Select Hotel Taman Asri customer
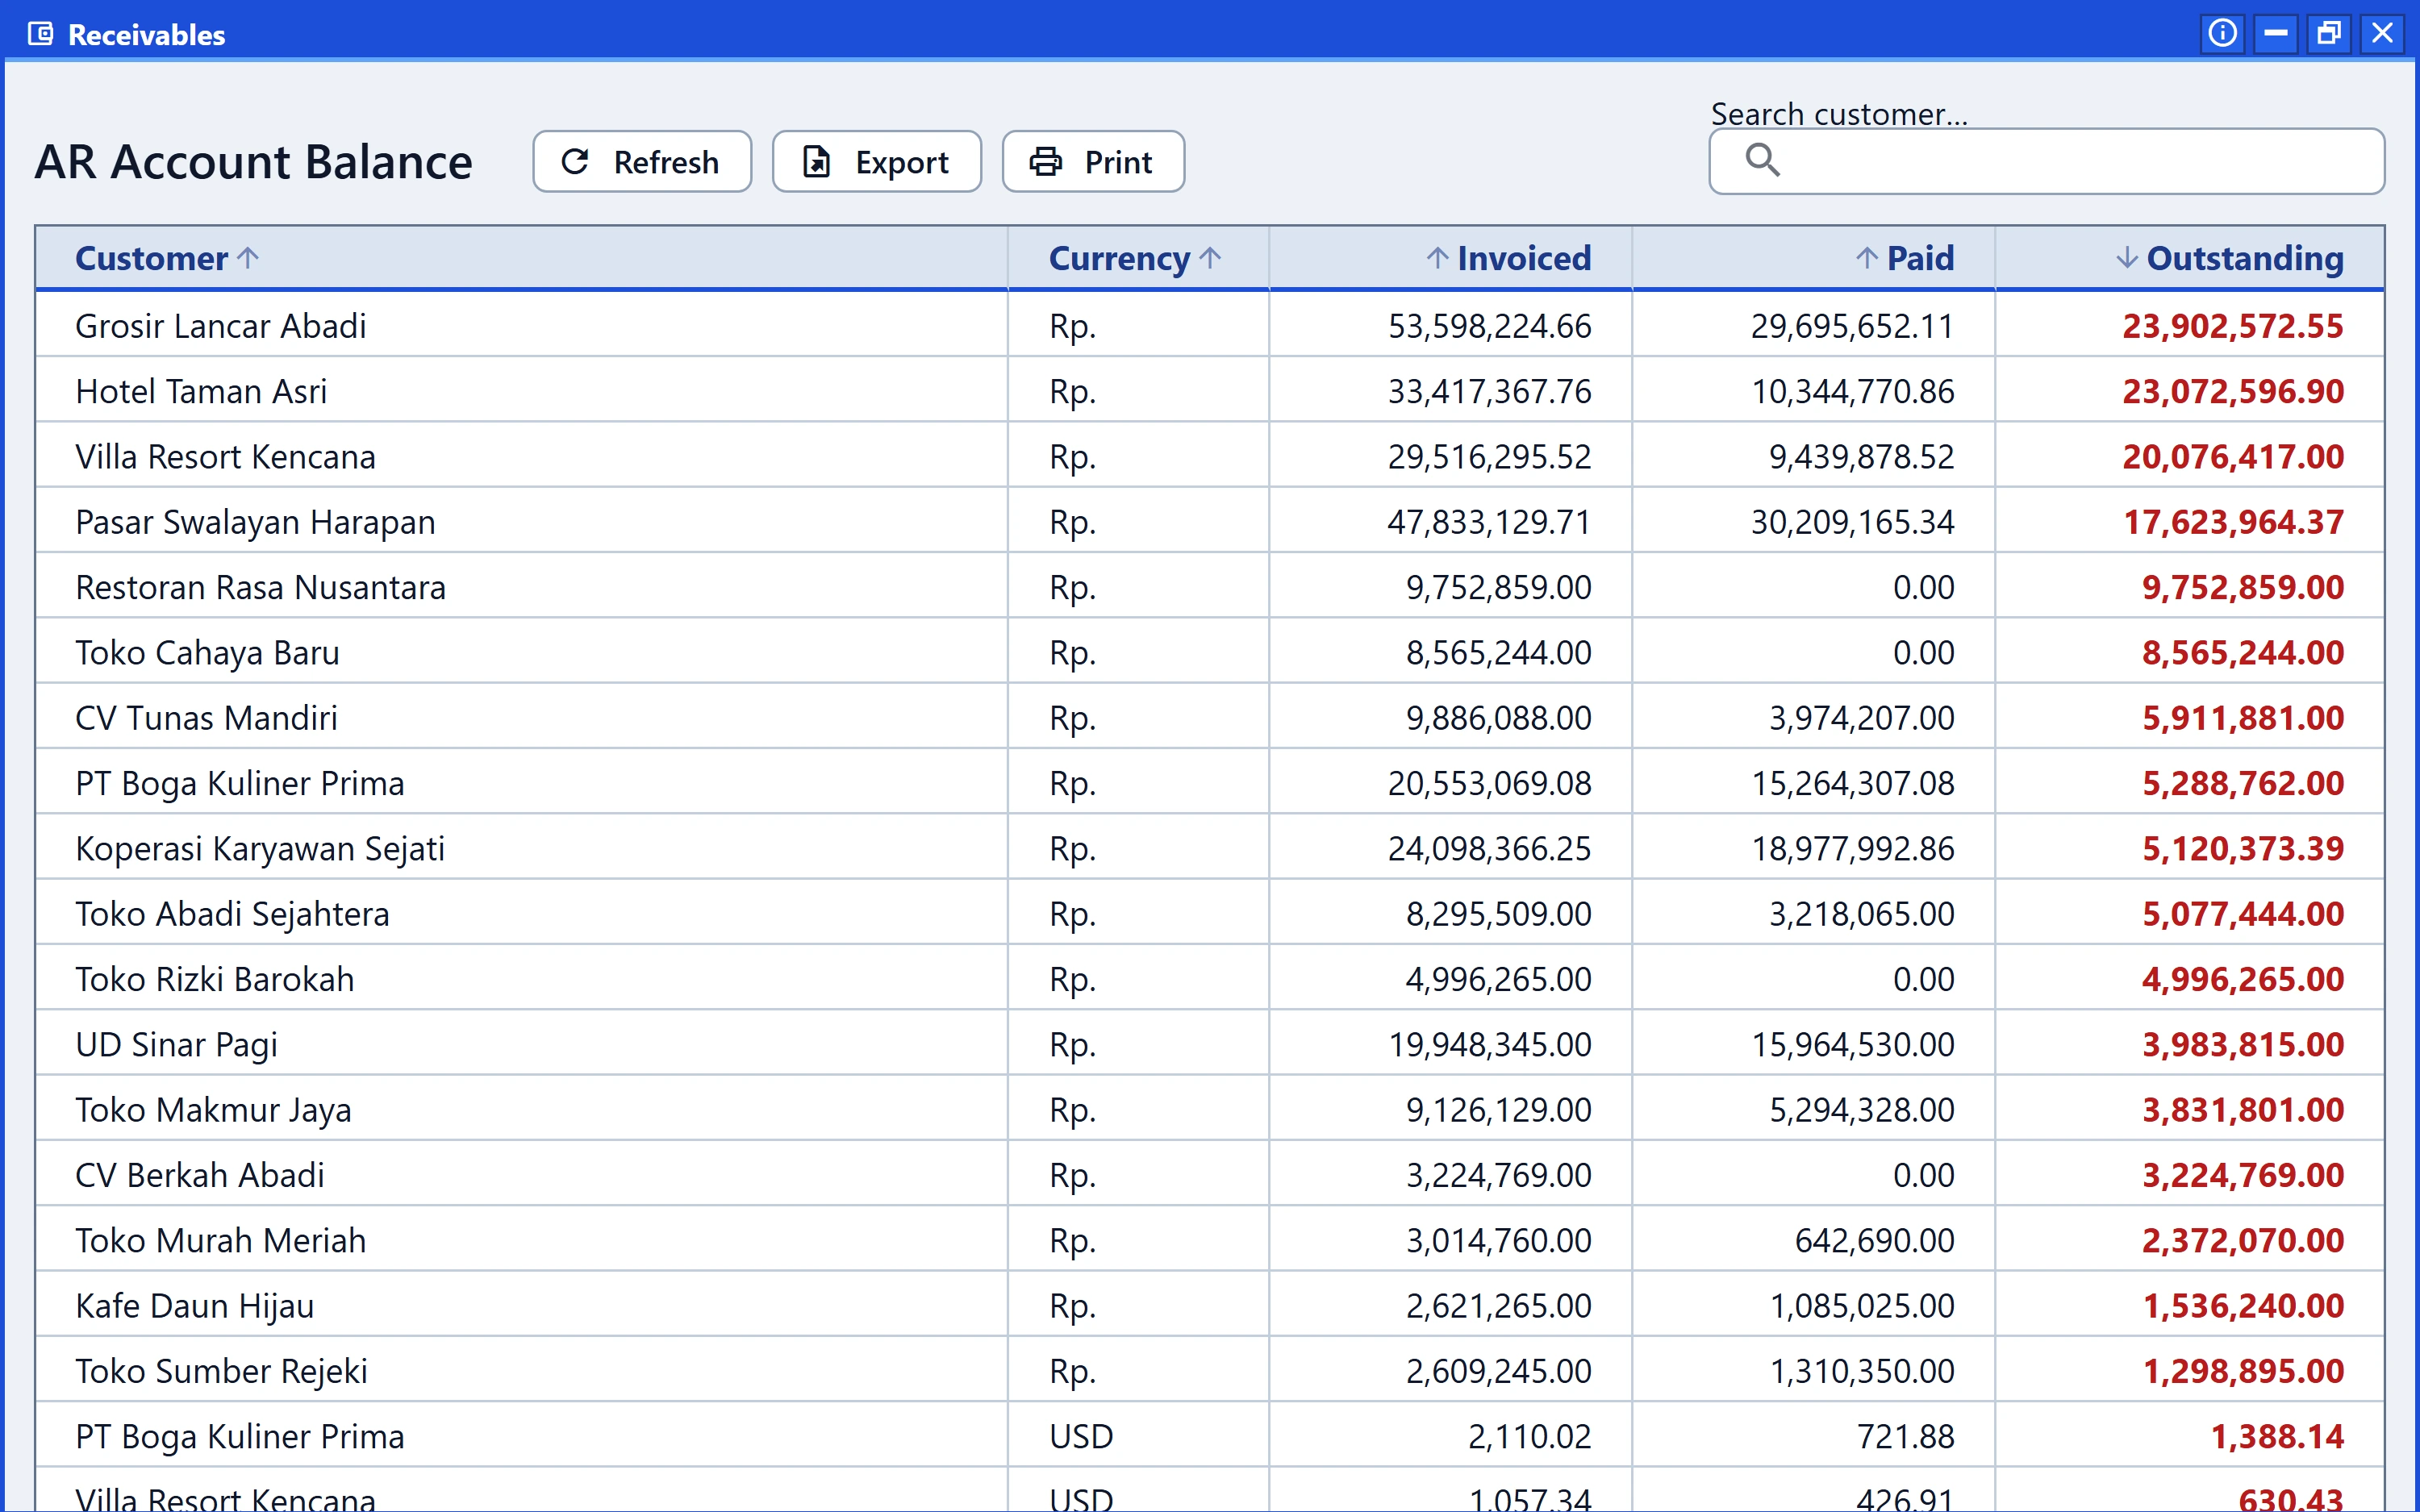Viewport: 2420px width, 1512px height. point(201,391)
